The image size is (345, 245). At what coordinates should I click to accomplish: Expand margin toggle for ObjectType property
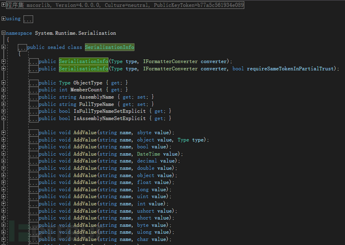point(3,82)
